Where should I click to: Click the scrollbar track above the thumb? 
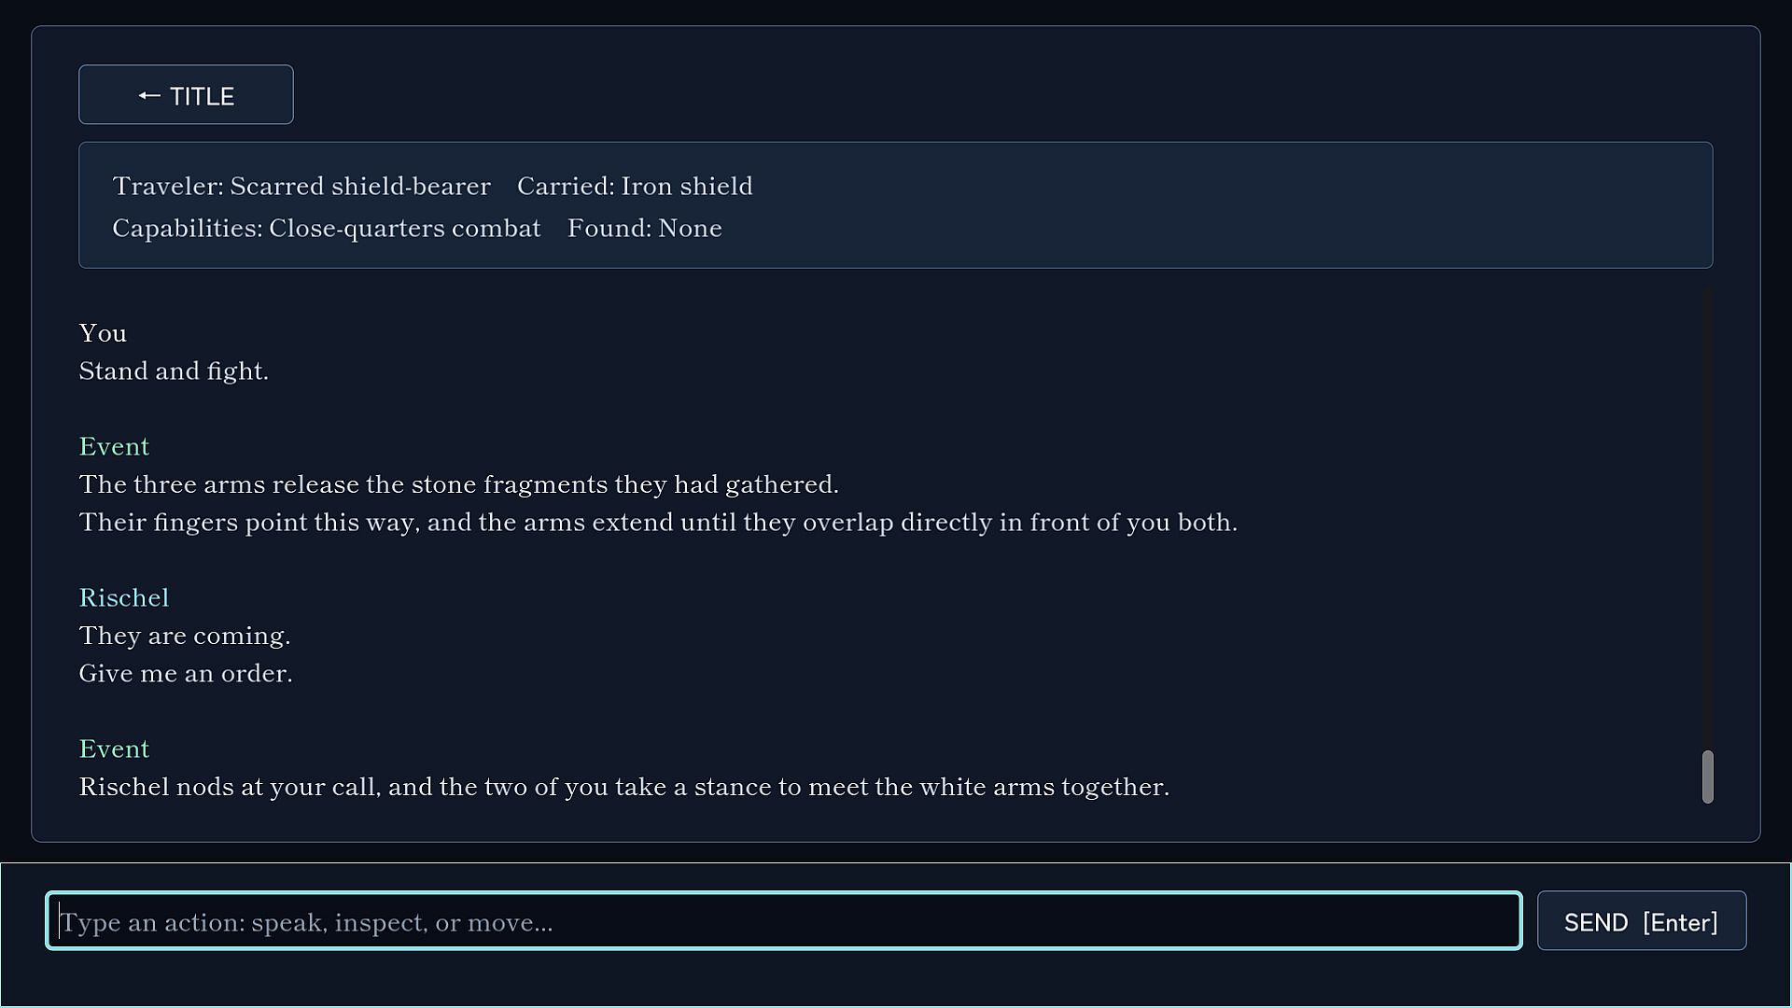tap(1708, 518)
